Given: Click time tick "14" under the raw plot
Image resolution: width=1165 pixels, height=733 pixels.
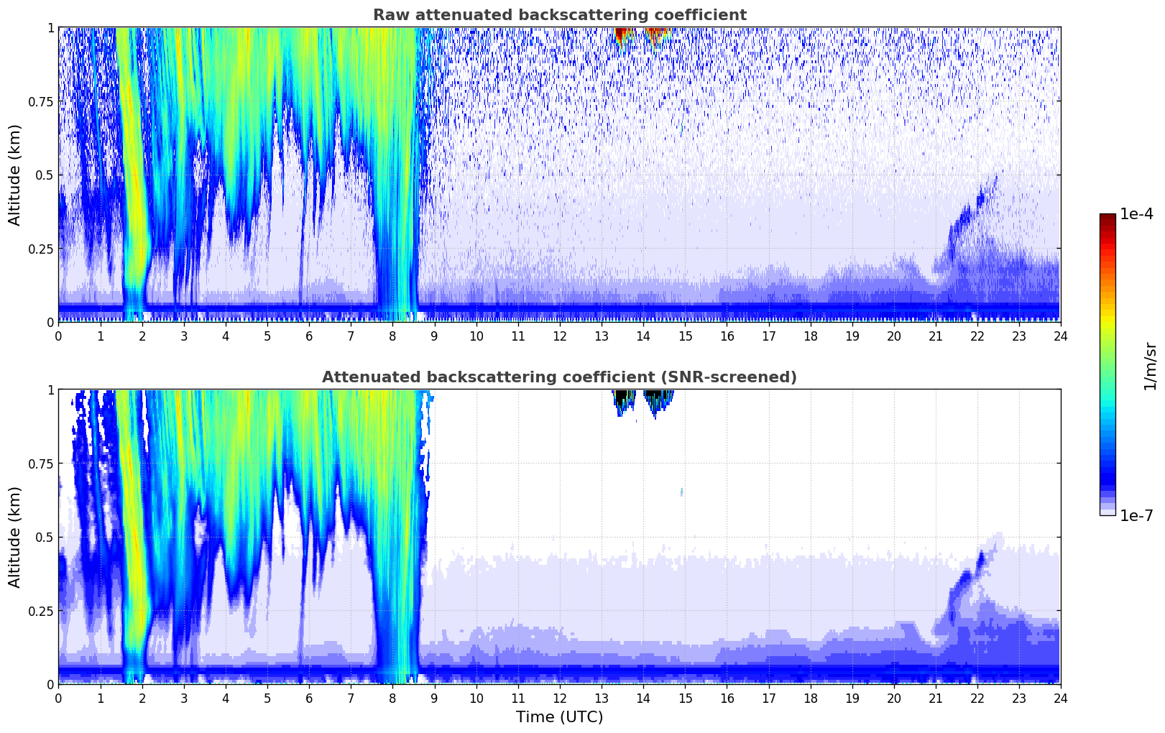Looking at the screenshot, I should point(643,336).
